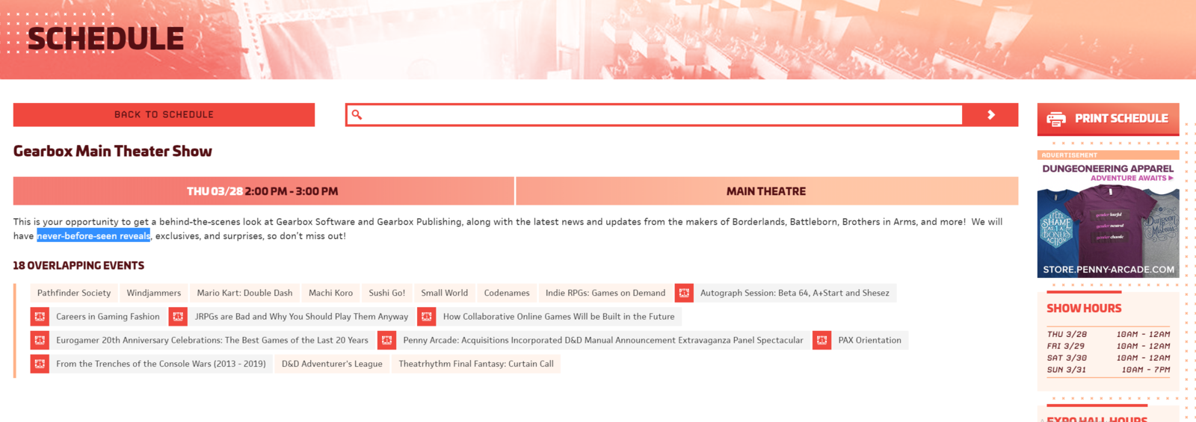
Task: Click the search magnifier icon
Action: [357, 114]
